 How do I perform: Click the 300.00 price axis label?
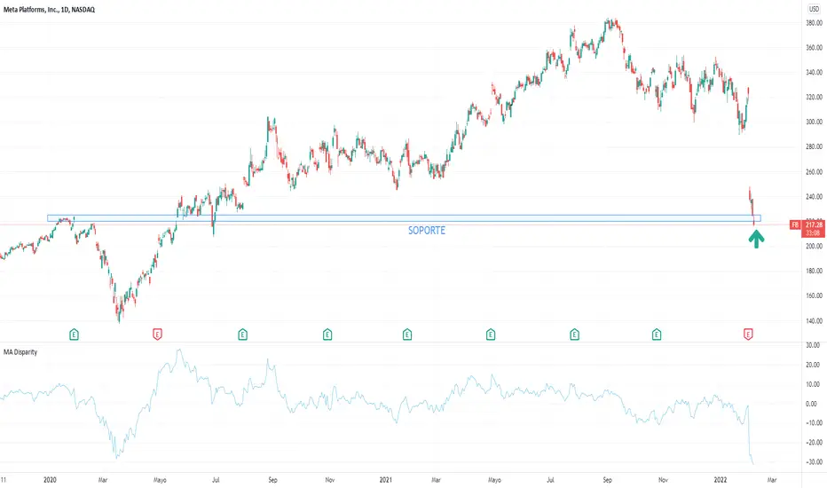tap(814, 122)
